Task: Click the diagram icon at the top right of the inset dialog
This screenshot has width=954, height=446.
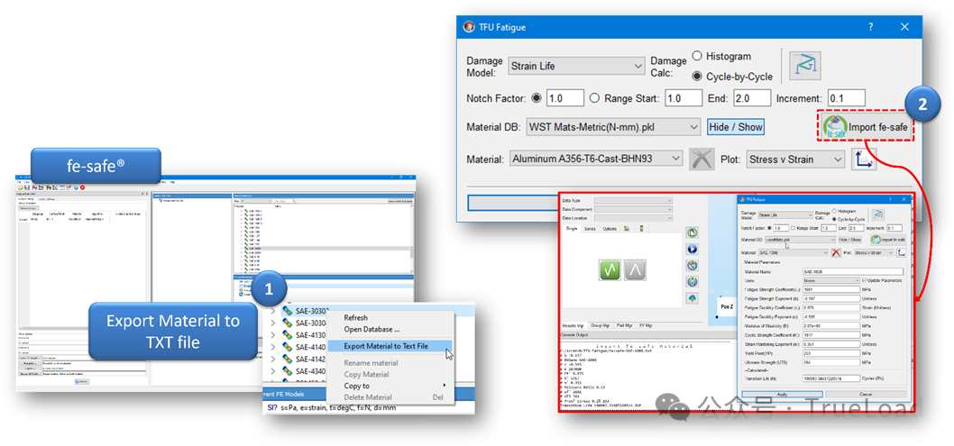Action: click(878, 214)
